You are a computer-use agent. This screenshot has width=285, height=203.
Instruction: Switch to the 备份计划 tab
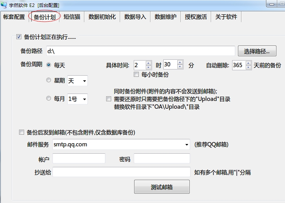45,17
